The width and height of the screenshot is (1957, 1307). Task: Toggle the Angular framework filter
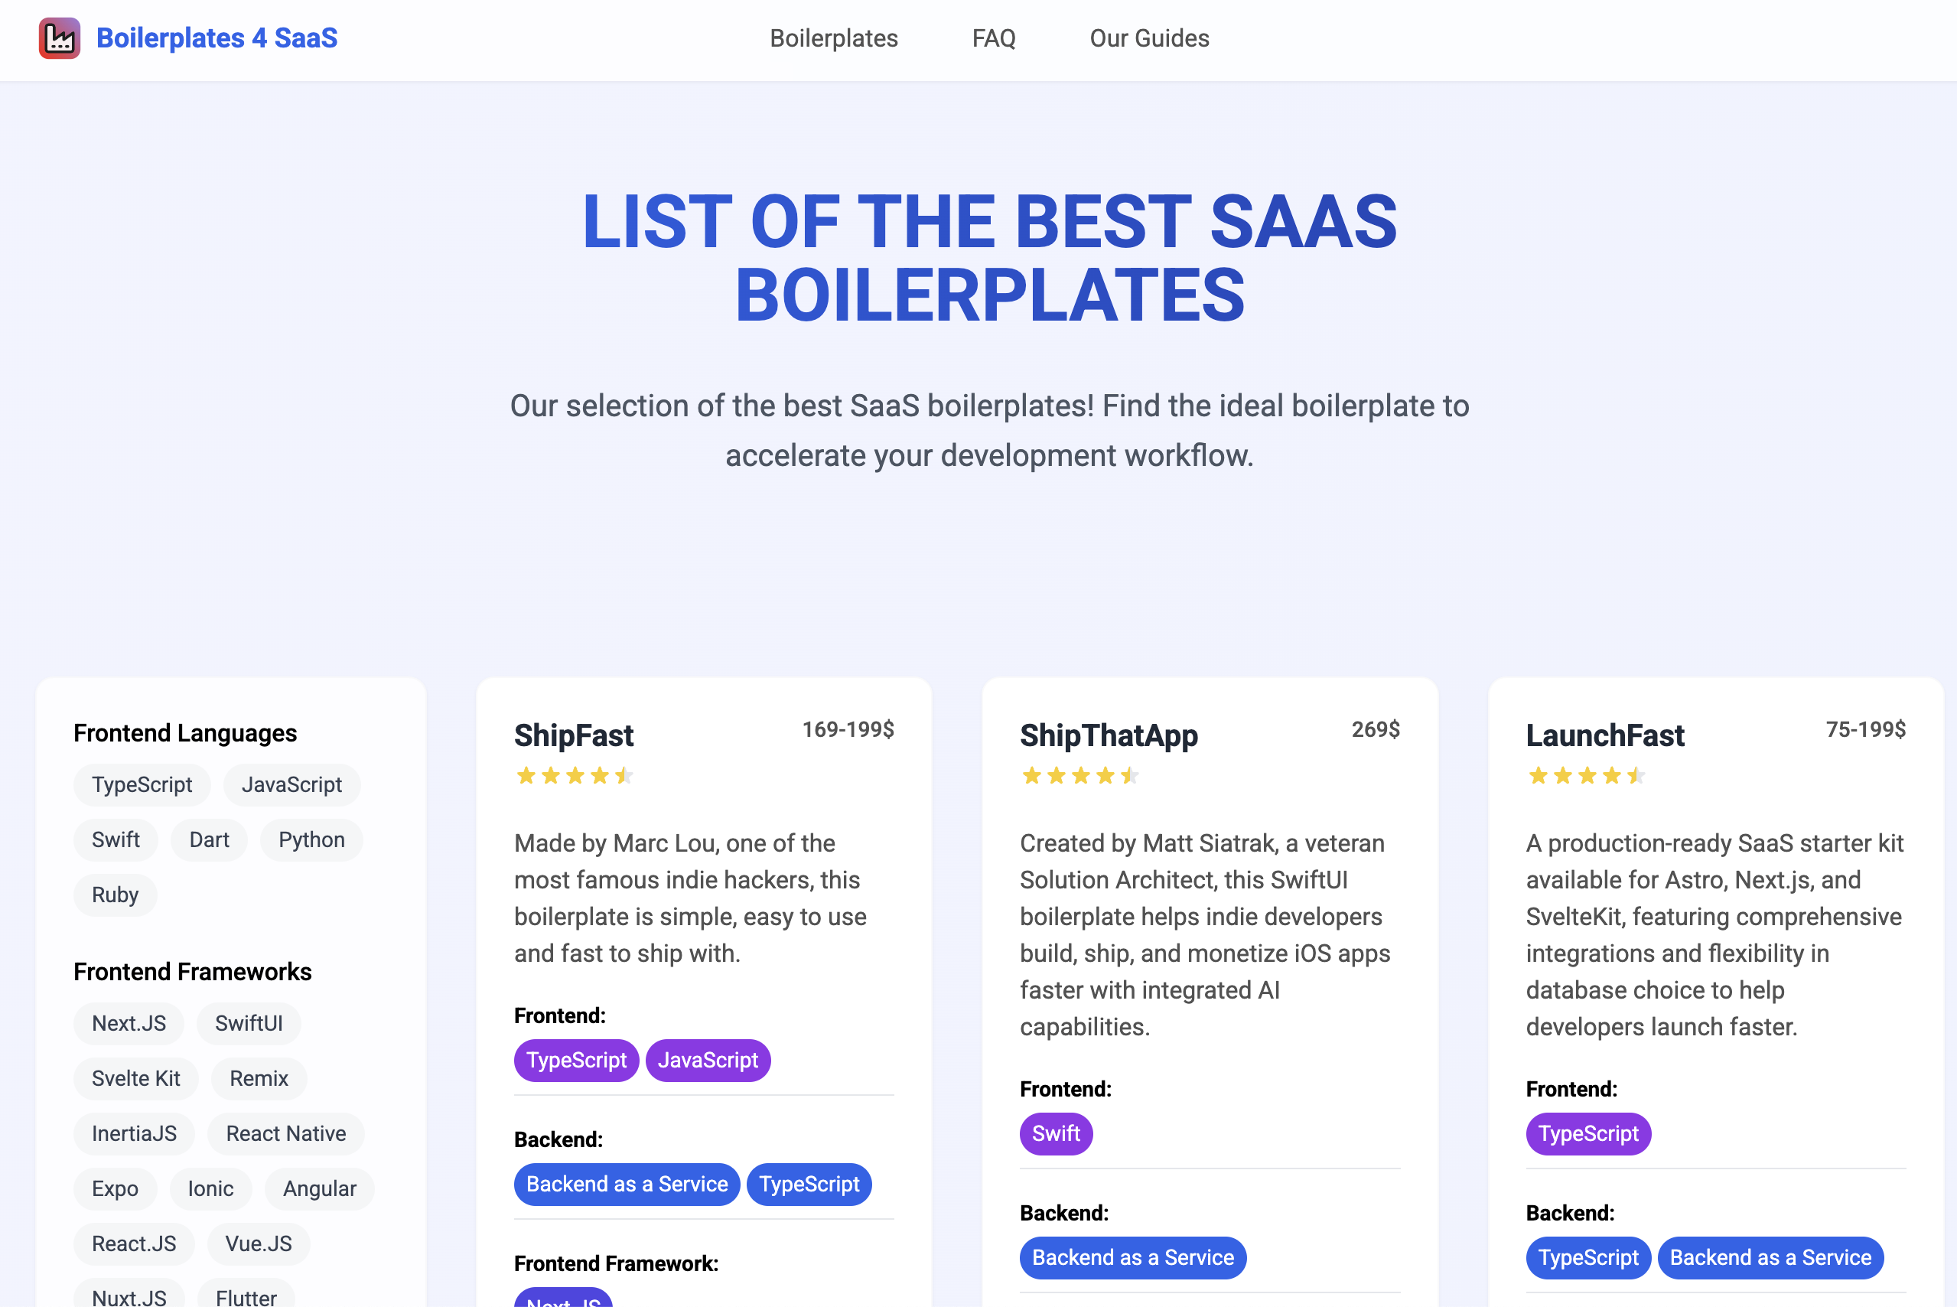tap(319, 1188)
